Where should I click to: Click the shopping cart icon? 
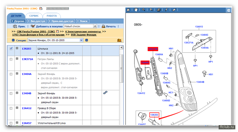[33, 26]
